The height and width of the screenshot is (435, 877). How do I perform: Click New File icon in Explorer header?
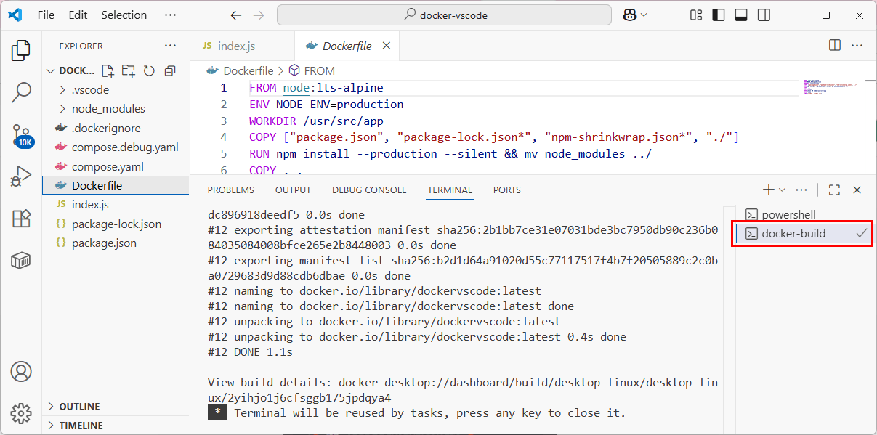tap(108, 70)
